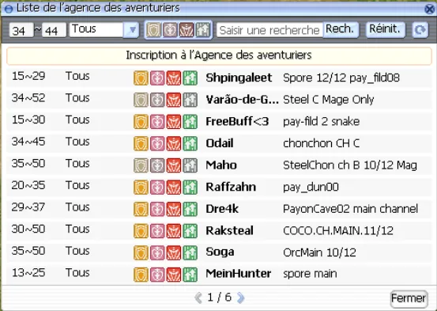Viewport: 437px width, 311px height.
Task: Click the damage icon in Raksteal row
Action: [174, 231]
